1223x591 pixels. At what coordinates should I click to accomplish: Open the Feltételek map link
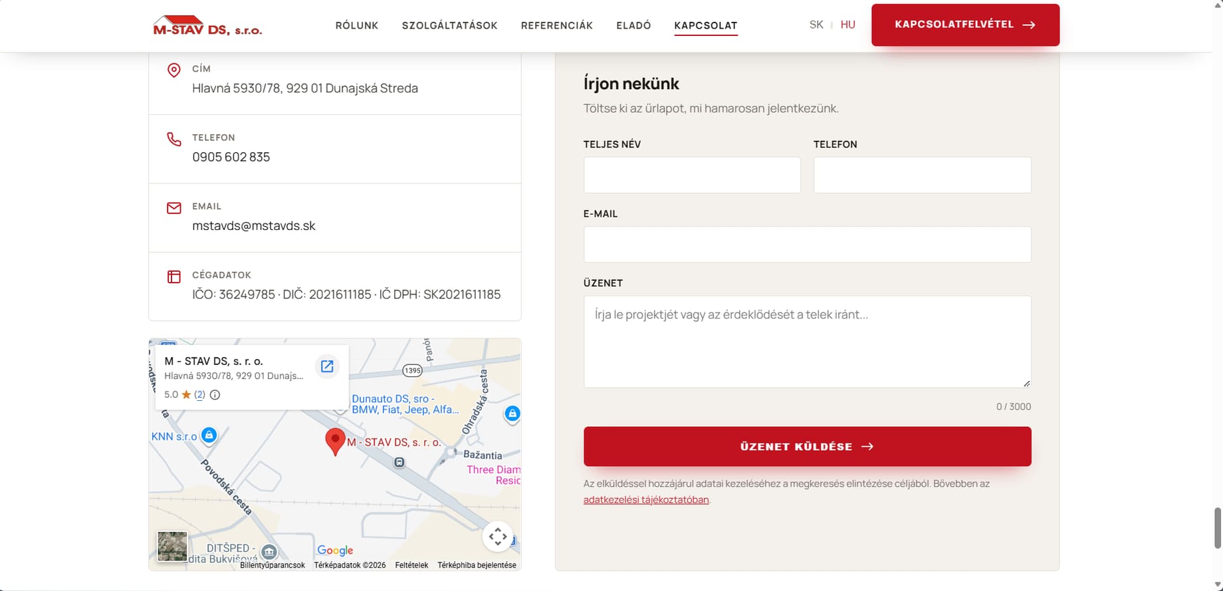(x=411, y=565)
